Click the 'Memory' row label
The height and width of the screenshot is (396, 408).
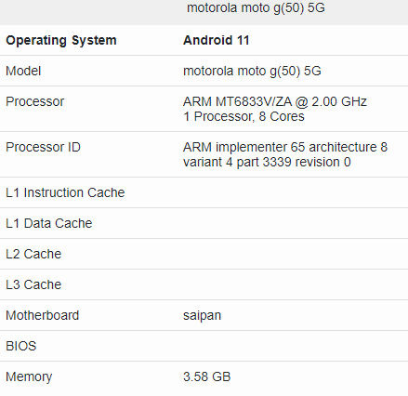(29, 377)
